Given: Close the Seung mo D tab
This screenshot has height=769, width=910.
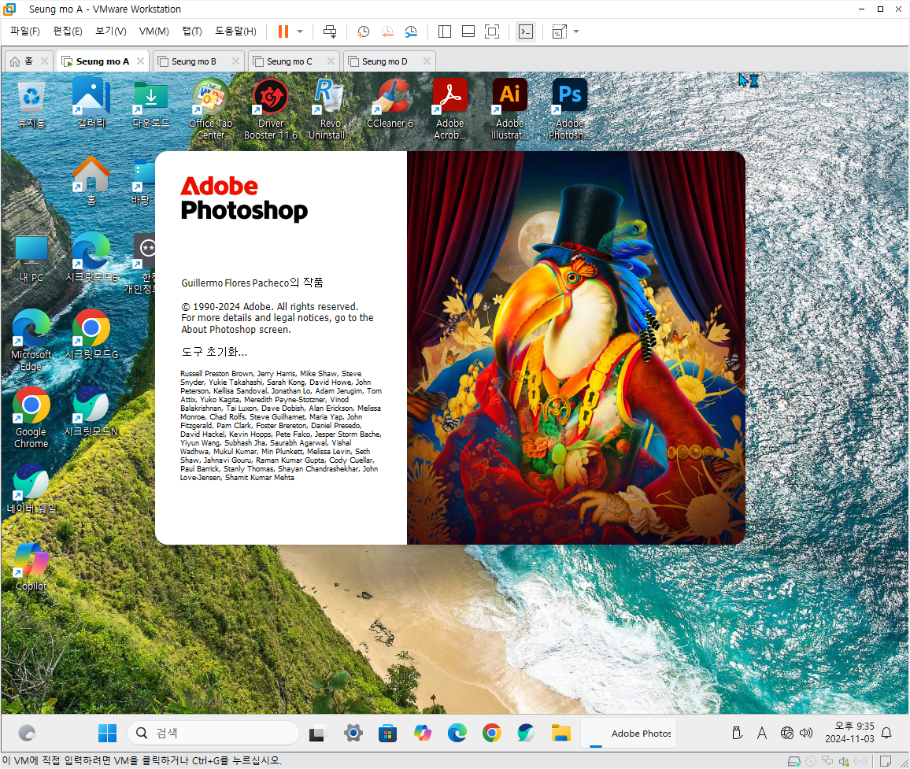Looking at the screenshot, I should (x=427, y=61).
